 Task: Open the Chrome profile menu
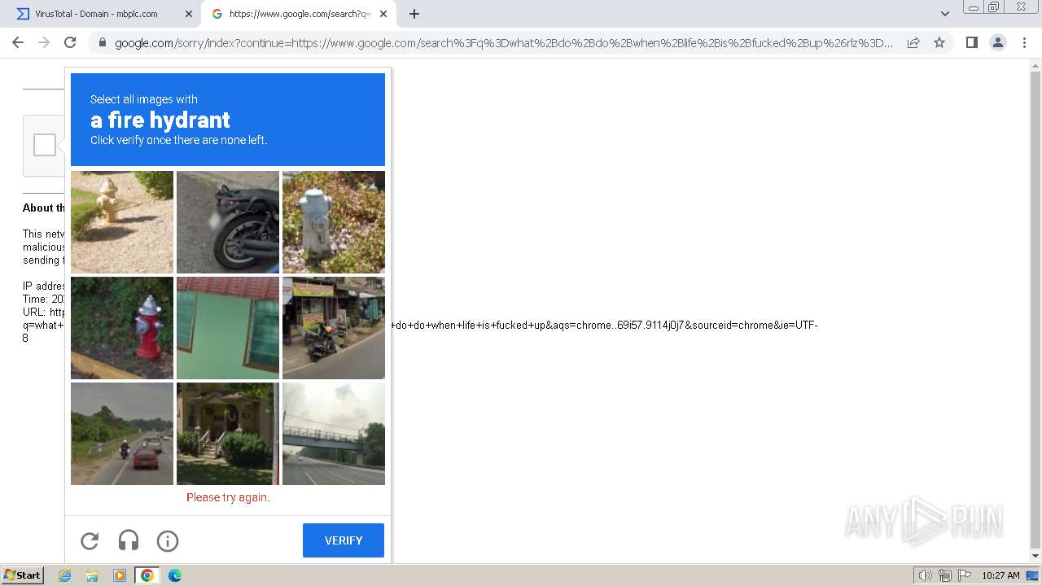[x=997, y=42]
